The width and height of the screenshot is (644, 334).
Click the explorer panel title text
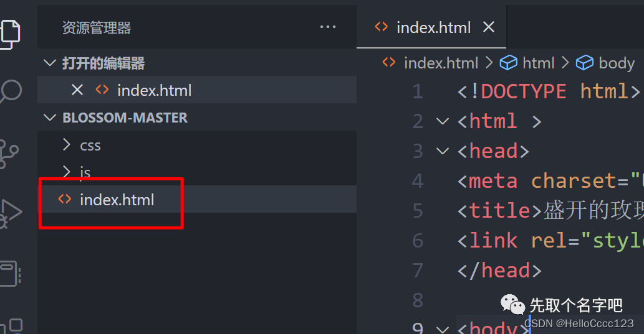[97, 28]
